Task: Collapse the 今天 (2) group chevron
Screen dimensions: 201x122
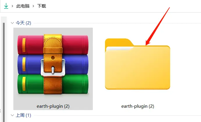Action: [x=12, y=23]
